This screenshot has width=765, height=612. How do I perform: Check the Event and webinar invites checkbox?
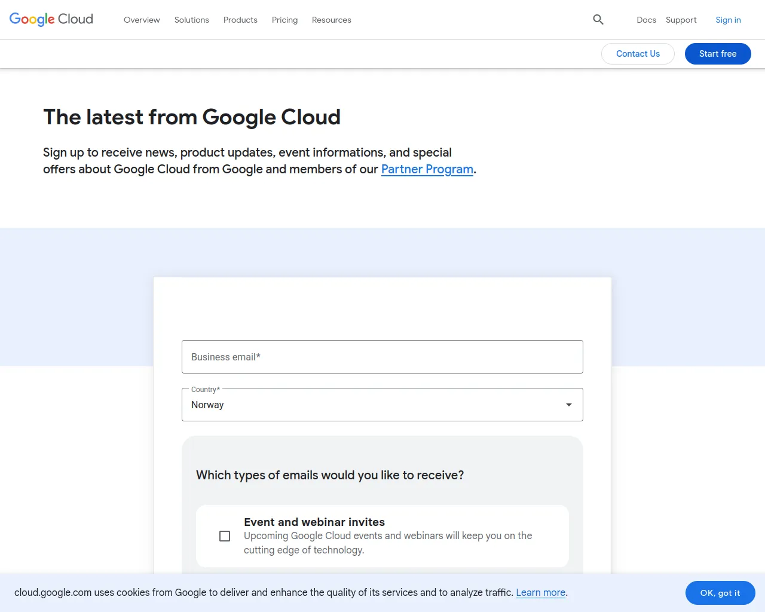(225, 536)
